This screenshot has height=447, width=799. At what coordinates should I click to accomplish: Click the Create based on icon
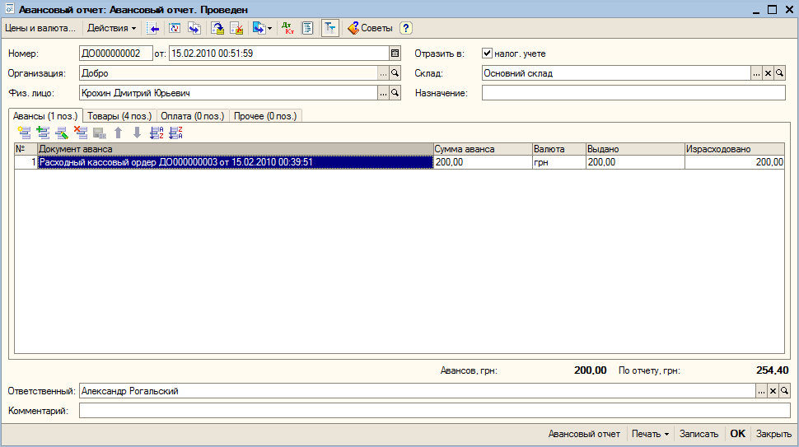coord(259,29)
